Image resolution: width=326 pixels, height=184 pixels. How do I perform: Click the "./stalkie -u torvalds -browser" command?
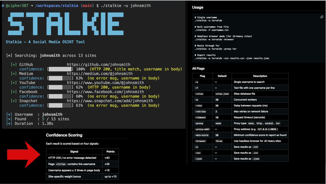coord(214,39)
